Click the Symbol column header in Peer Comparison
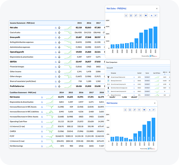The height and width of the screenshot is (165, 179). pos(139,73)
